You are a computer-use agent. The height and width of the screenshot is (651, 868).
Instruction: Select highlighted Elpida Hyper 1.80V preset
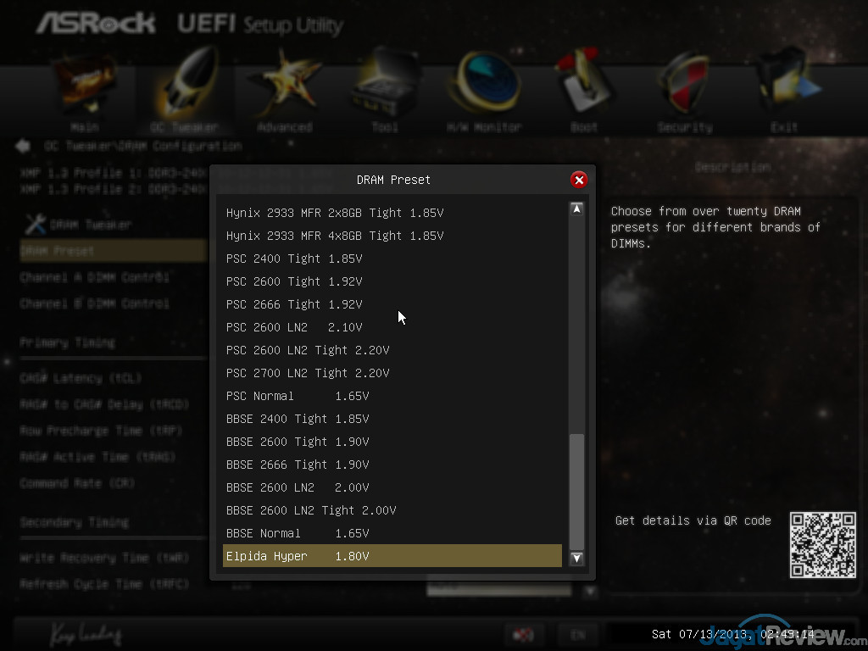pos(392,556)
